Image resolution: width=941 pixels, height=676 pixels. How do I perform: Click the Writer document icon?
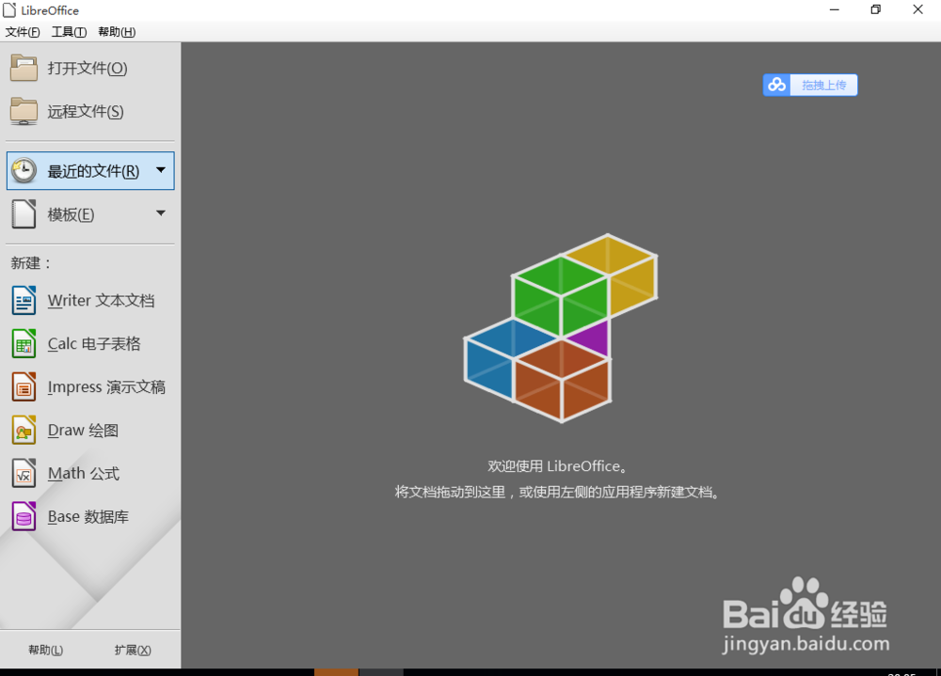[24, 301]
